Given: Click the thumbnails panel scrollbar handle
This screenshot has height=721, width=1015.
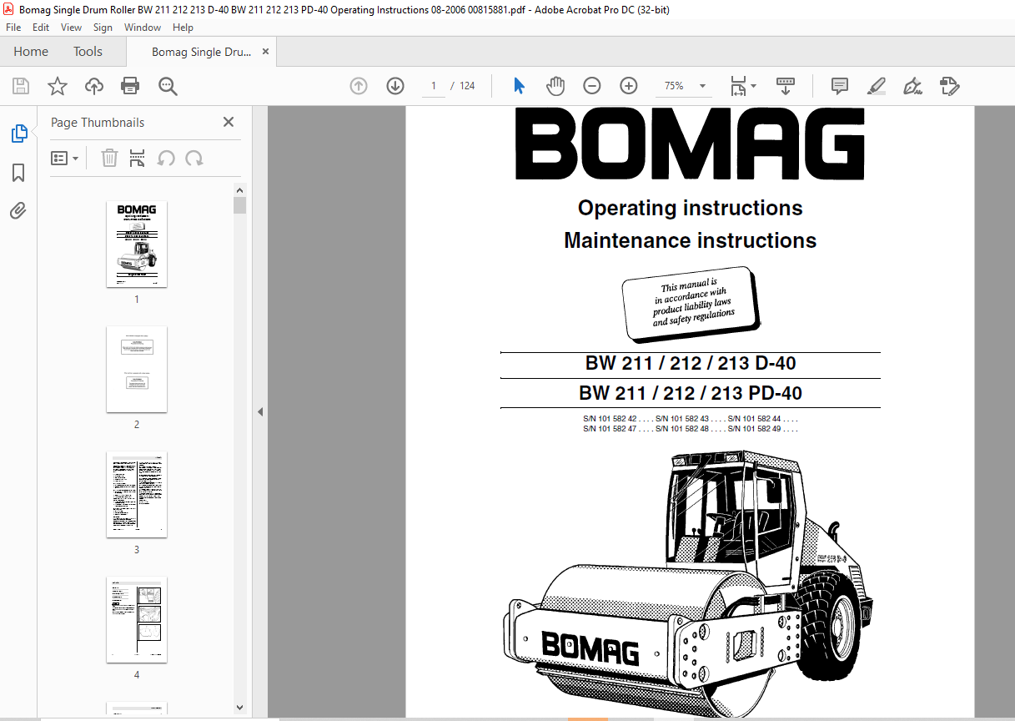Looking at the screenshot, I should click(x=240, y=205).
